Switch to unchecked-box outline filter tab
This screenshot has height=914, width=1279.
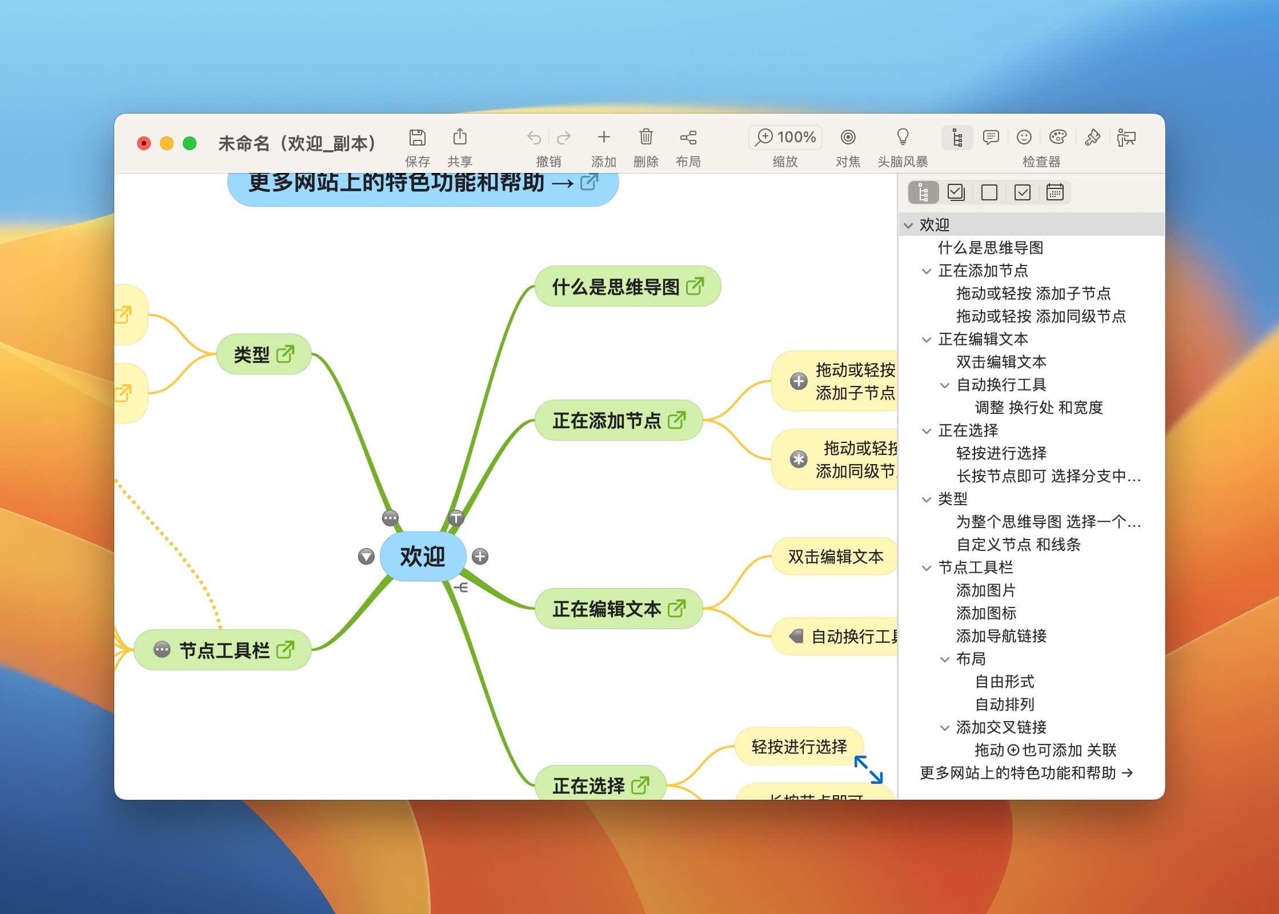click(989, 192)
